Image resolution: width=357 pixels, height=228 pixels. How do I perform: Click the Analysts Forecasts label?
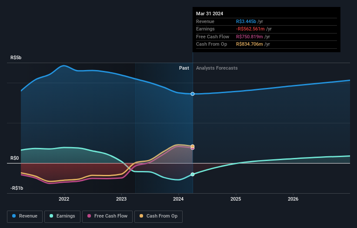[x=217, y=68]
